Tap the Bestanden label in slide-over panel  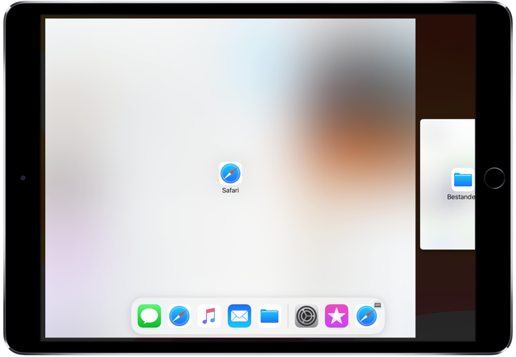click(461, 197)
